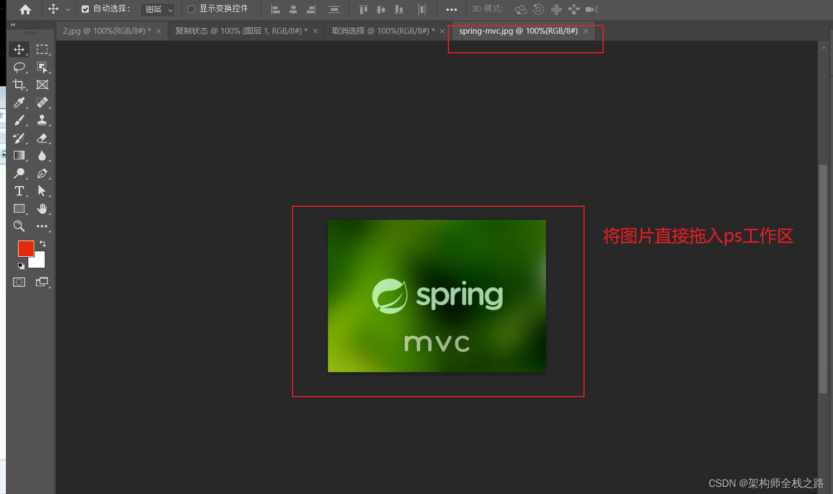Align vertical centers in options bar

(381, 9)
